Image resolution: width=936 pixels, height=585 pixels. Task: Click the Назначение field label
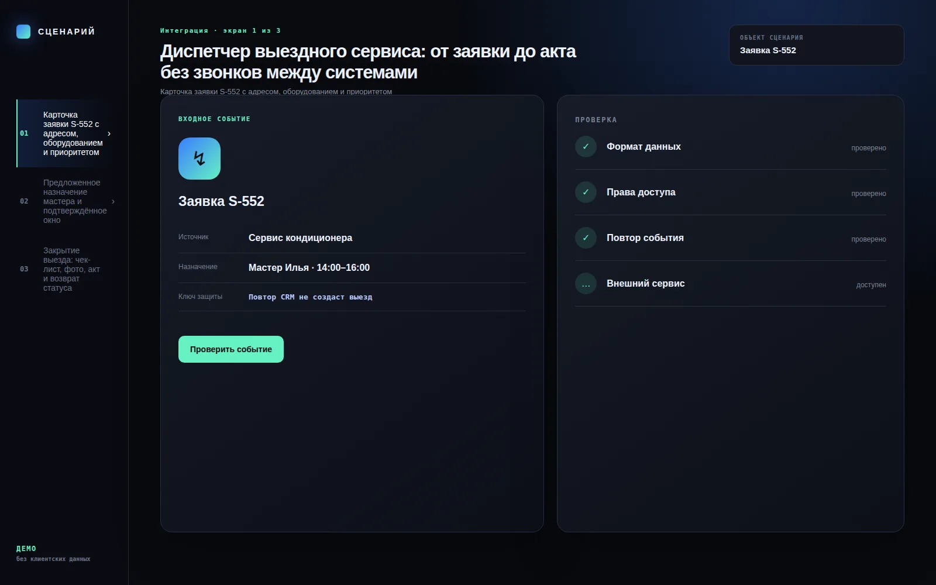click(x=198, y=267)
